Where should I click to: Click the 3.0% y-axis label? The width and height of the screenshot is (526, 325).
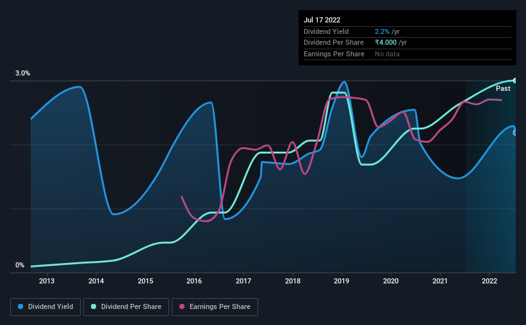pos(22,73)
